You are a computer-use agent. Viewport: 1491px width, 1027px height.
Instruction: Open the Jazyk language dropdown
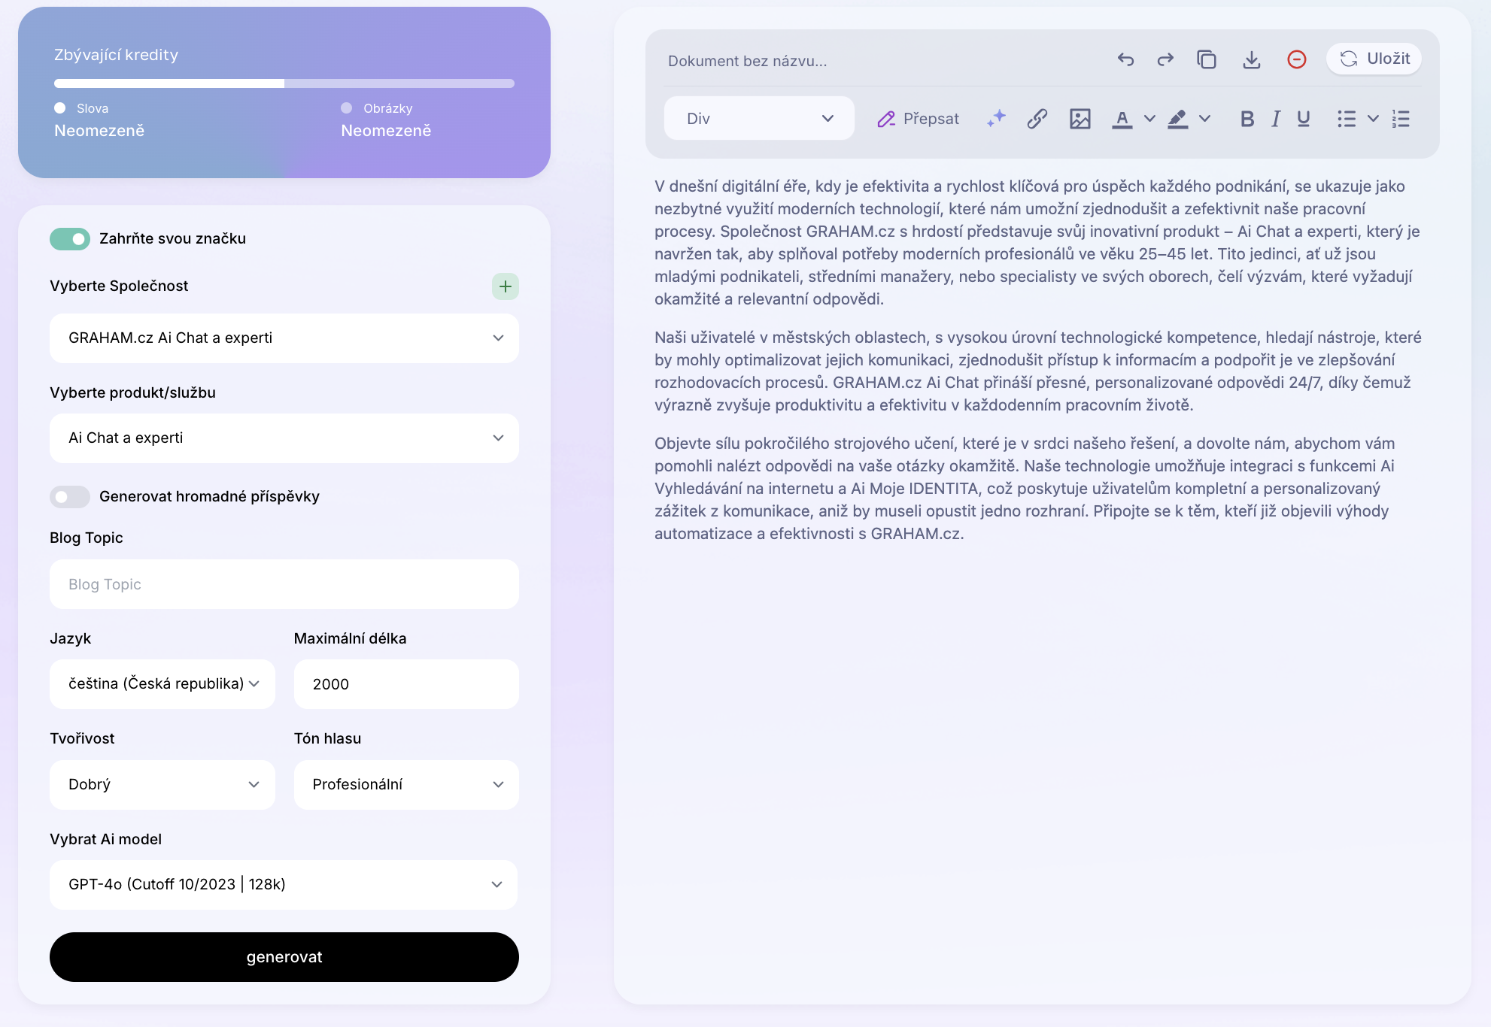coord(162,684)
